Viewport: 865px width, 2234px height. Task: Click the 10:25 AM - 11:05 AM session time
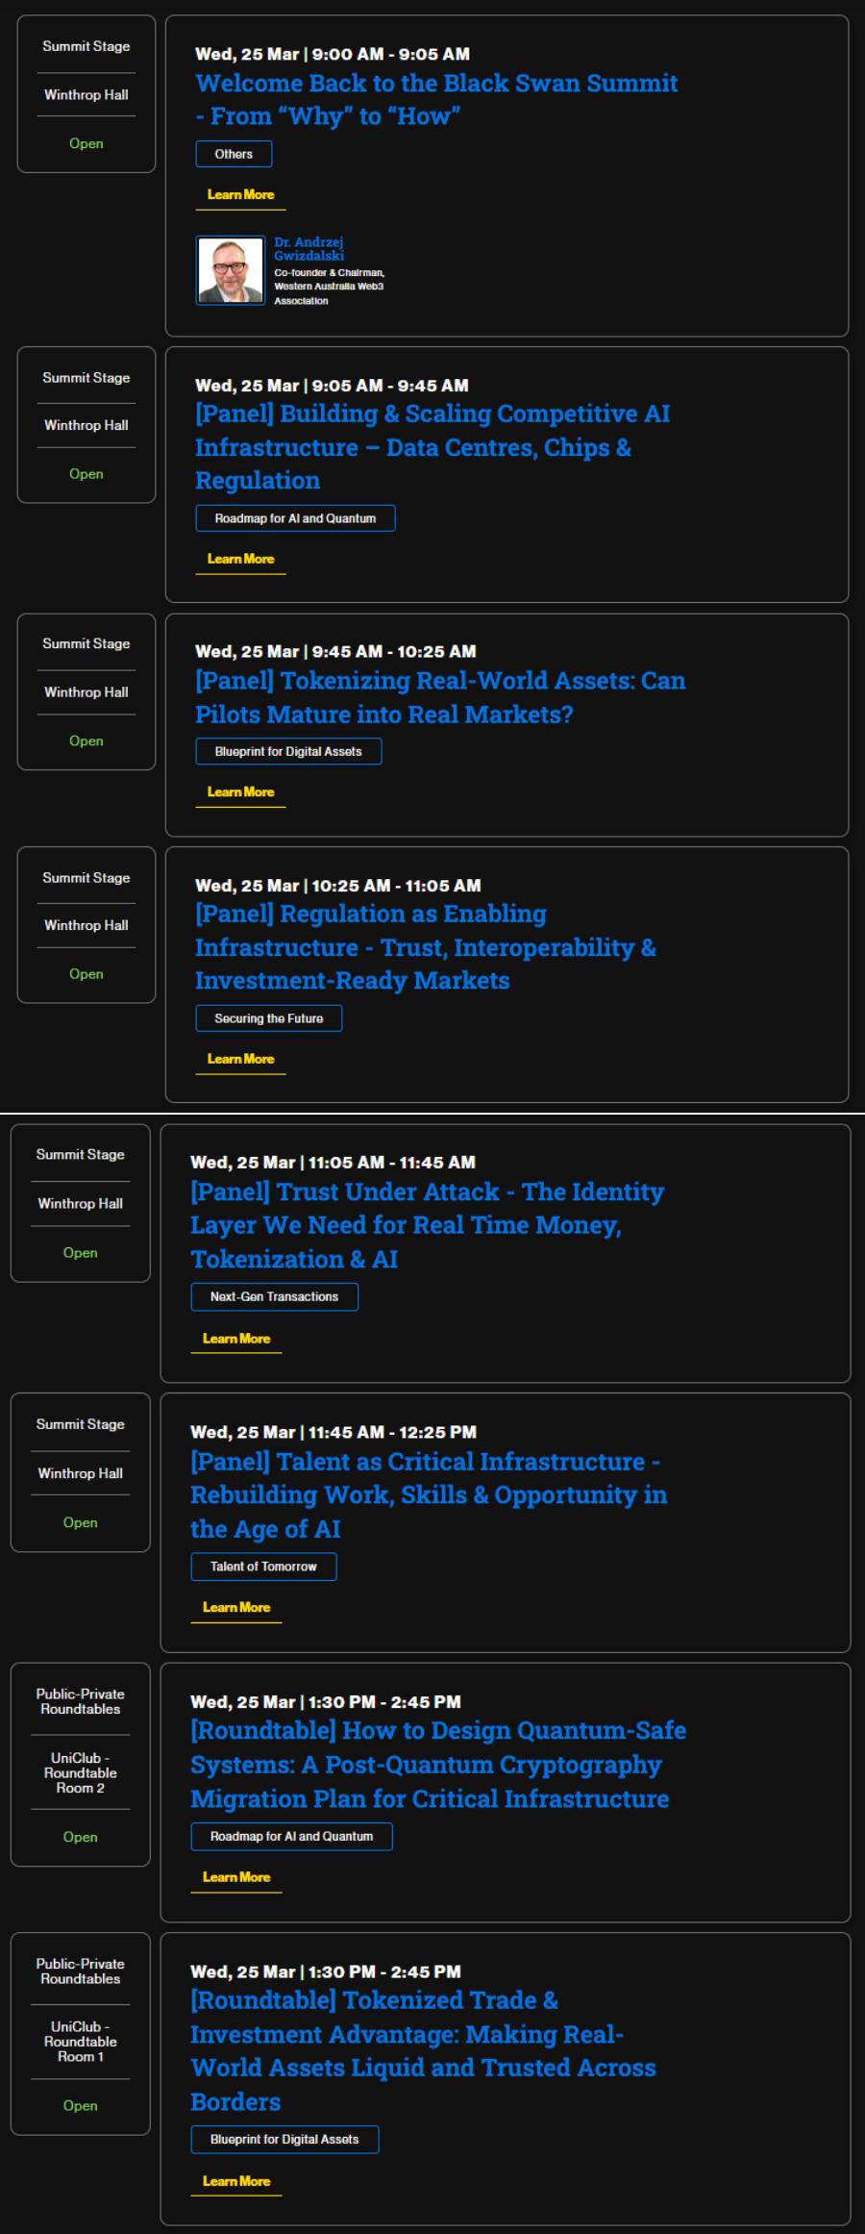(x=396, y=886)
